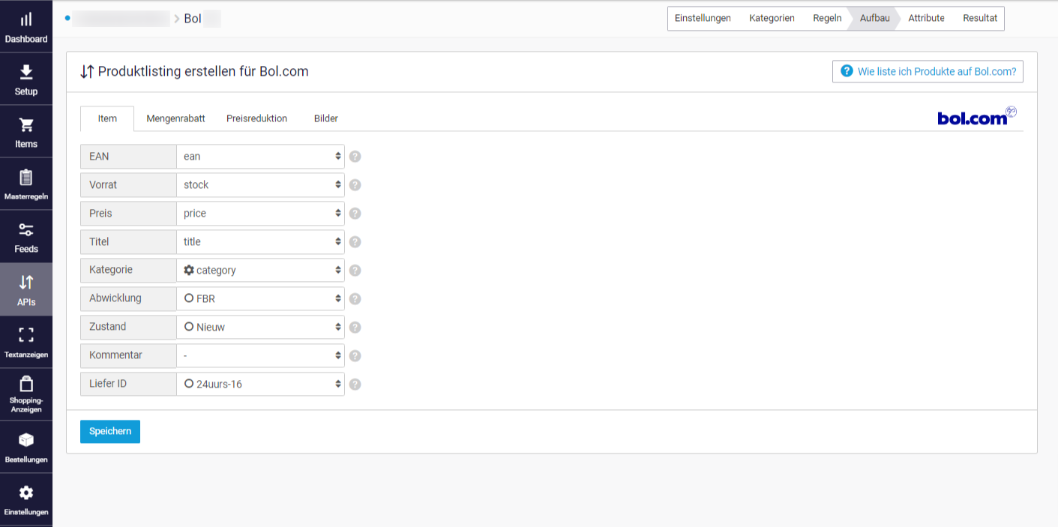This screenshot has width=1058, height=527.
Task: Select the Aufbau step
Action: [x=874, y=19]
